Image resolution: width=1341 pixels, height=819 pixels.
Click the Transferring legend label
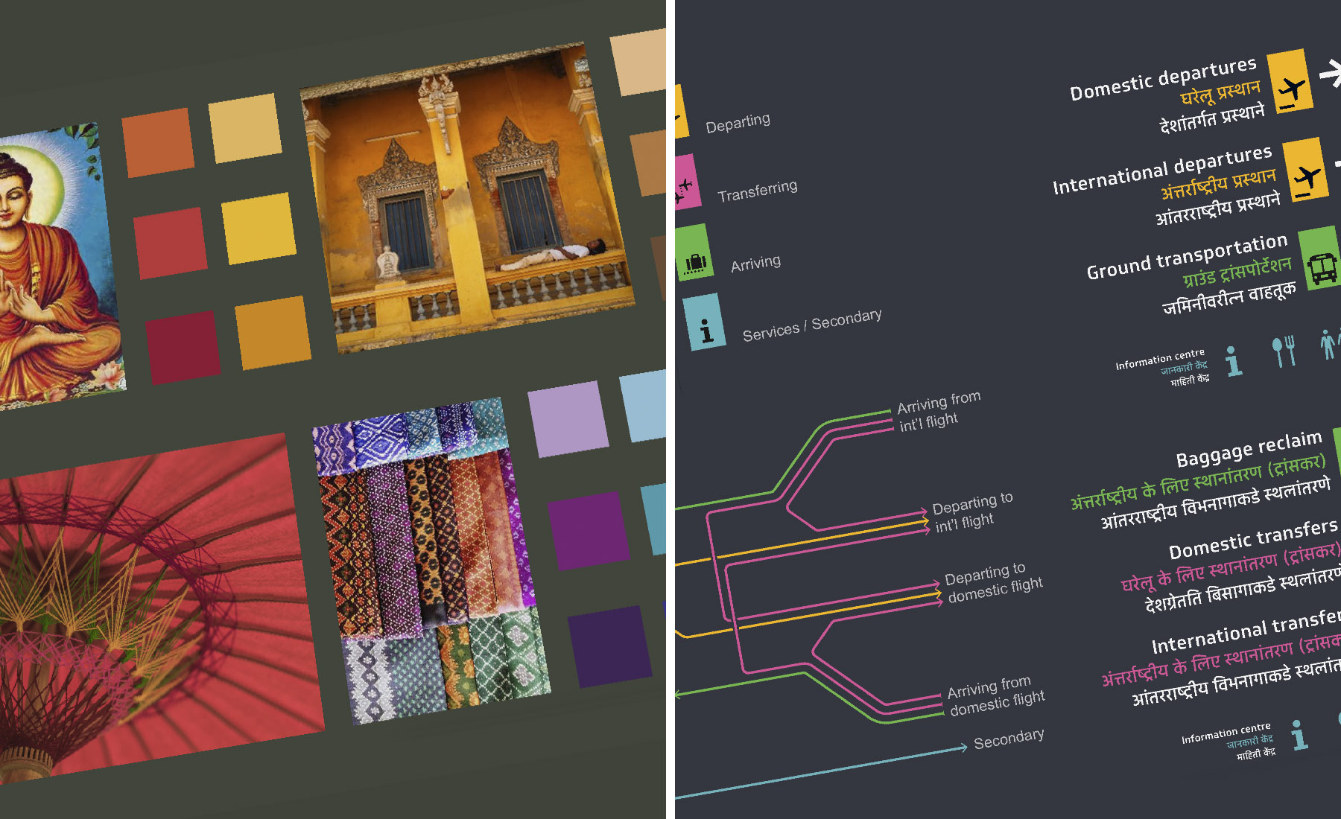757,191
